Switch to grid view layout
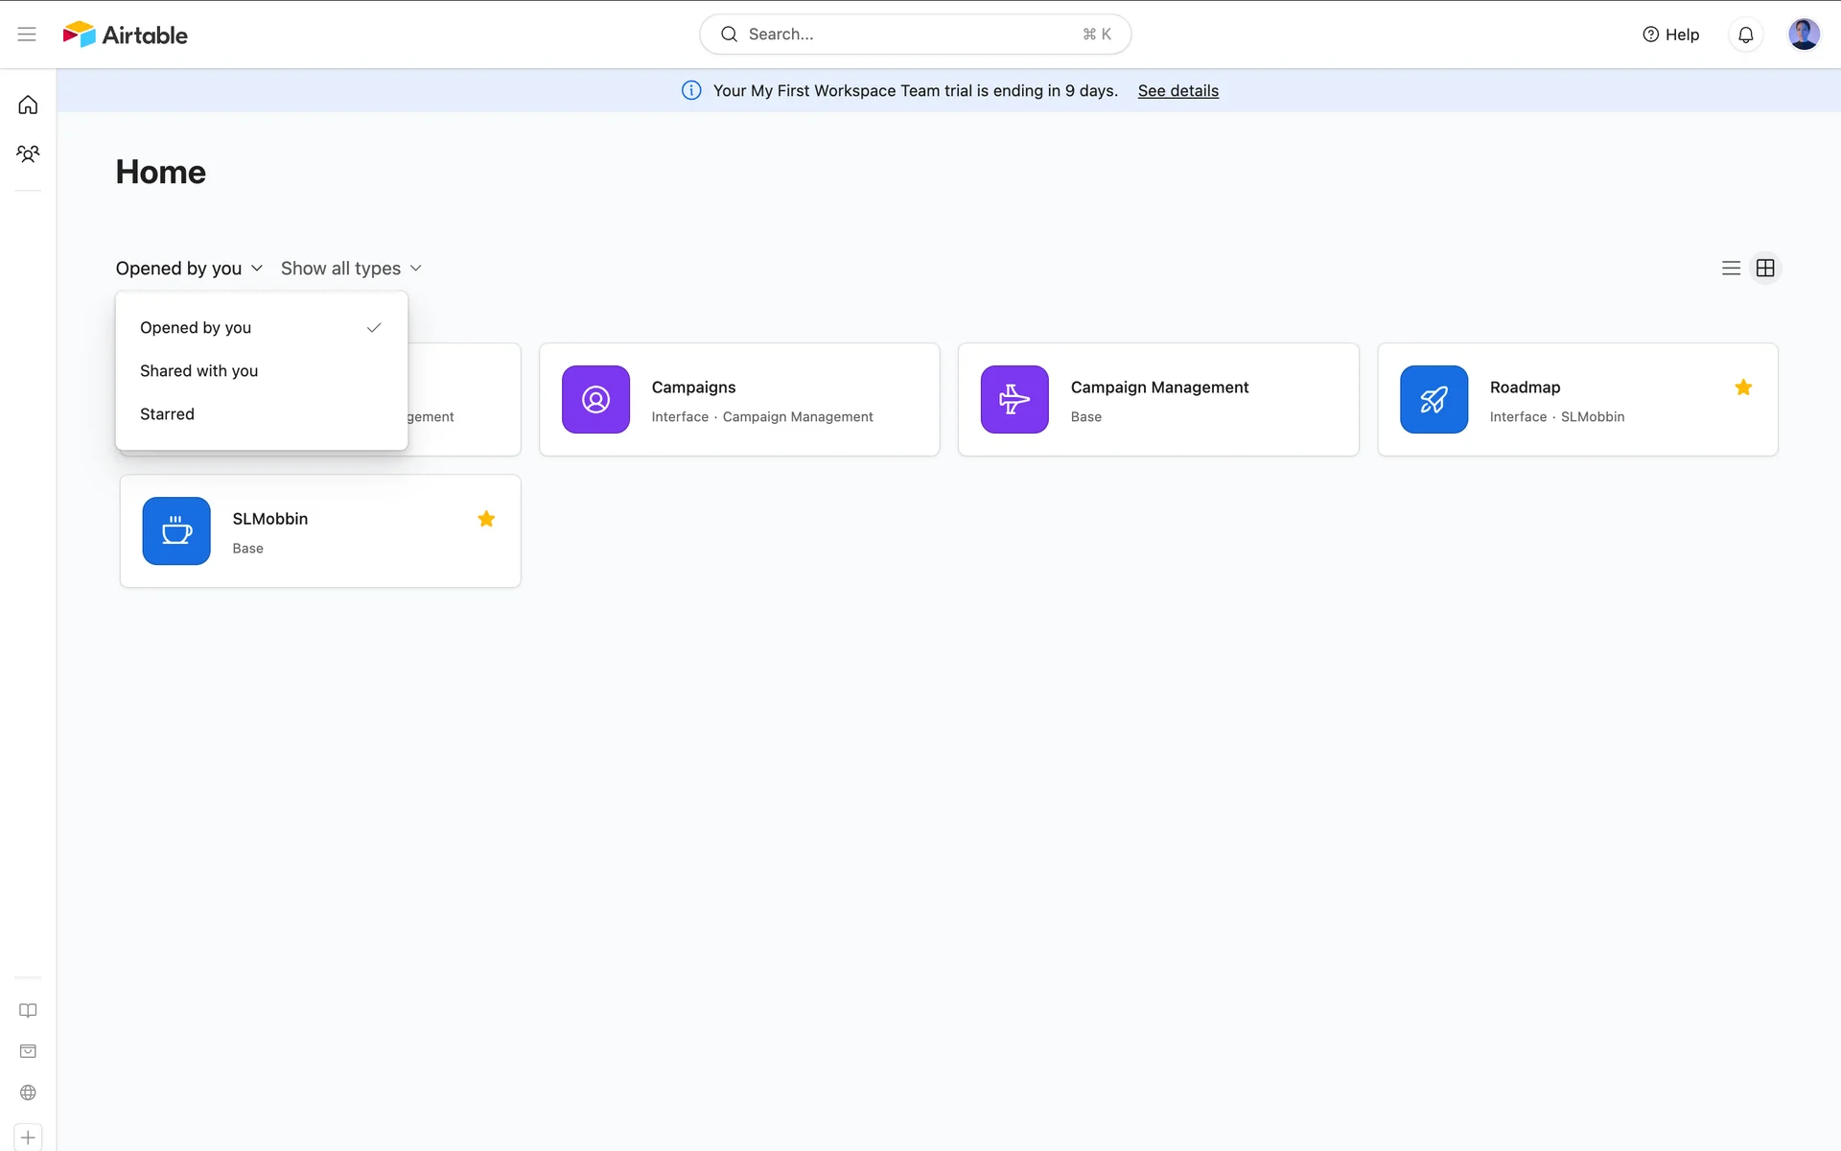The height and width of the screenshot is (1151, 1841). [1765, 269]
